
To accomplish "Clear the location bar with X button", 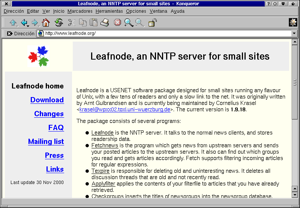I will [x=10, y=33].
